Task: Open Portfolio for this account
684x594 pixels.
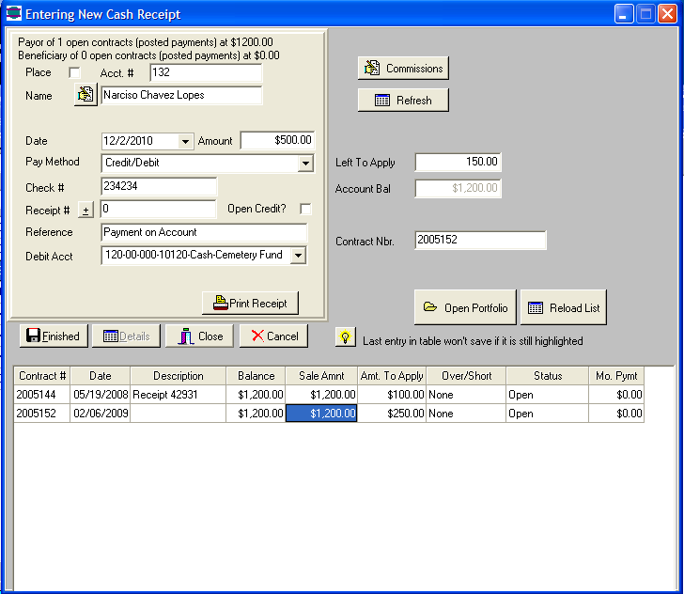Action: coord(465,307)
